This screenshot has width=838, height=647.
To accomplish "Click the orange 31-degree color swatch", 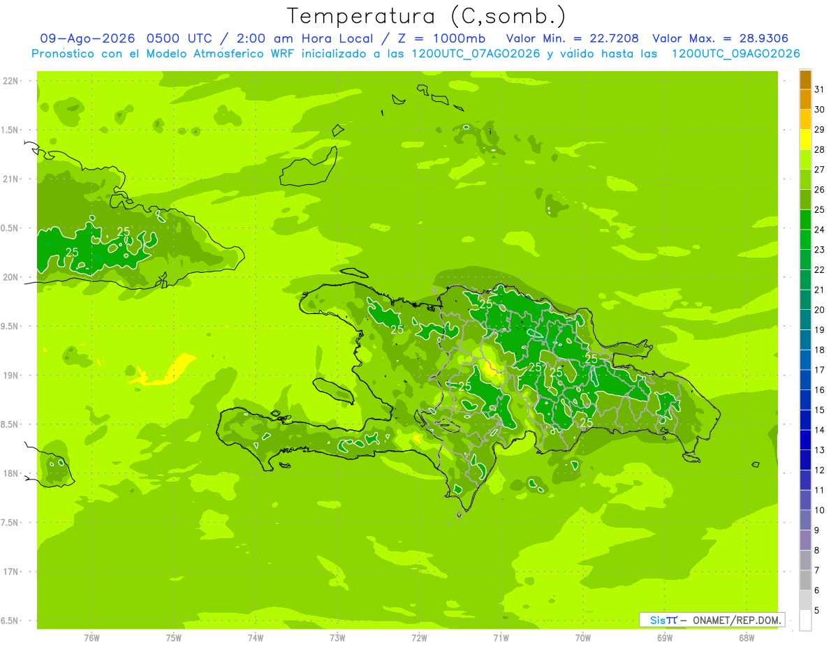I will coord(805,80).
